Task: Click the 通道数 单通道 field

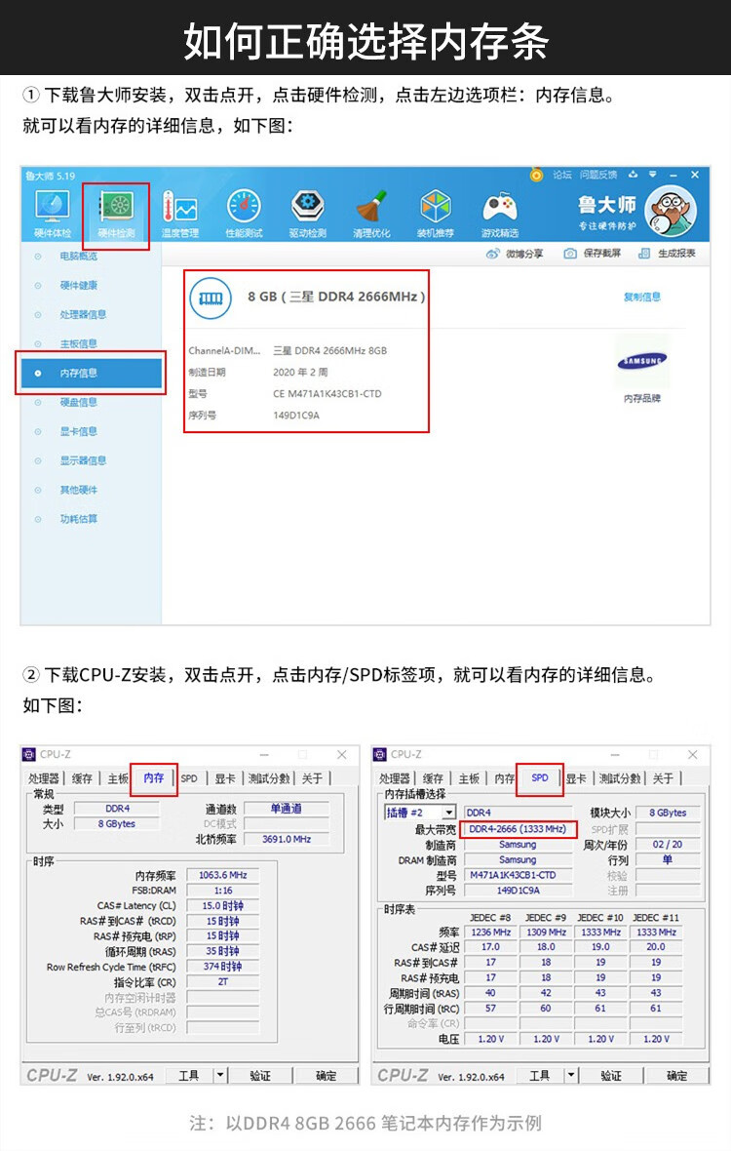Action: click(287, 809)
